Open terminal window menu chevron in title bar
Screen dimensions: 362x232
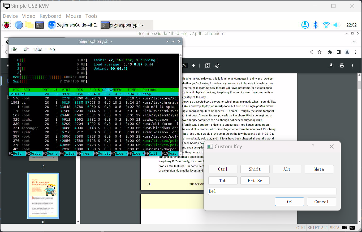pos(167,42)
